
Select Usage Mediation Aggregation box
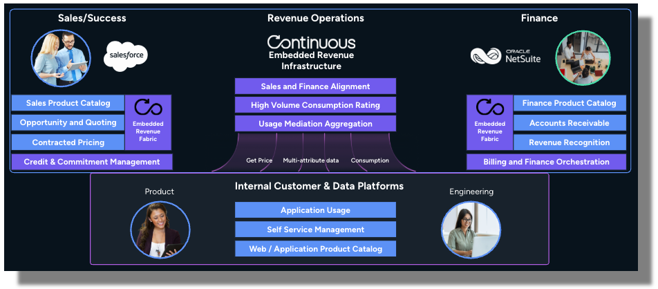click(x=315, y=124)
